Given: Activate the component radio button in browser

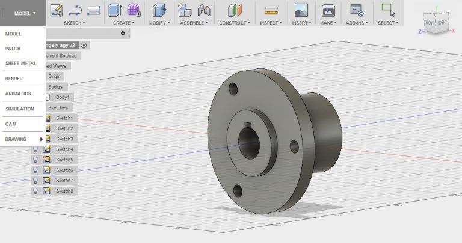Looking at the screenshot, I should click(x=84, y=45).
